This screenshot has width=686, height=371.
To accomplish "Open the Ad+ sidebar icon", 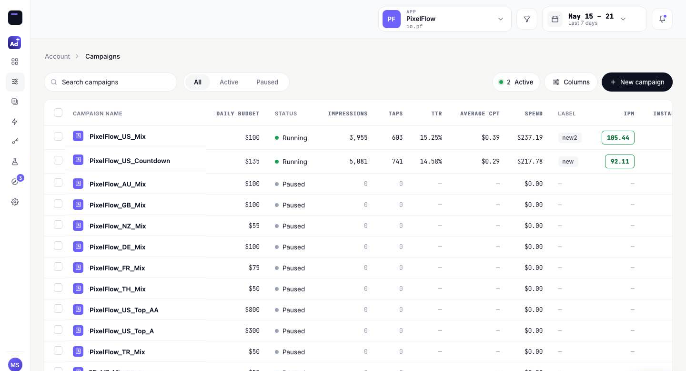I will (x=15, y=42).
